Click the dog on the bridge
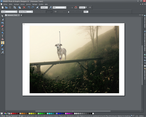Screen dimensions: 146x117 (61, 52)
